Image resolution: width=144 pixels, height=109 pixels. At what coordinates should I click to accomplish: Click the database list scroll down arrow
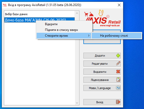pos(77,103)
